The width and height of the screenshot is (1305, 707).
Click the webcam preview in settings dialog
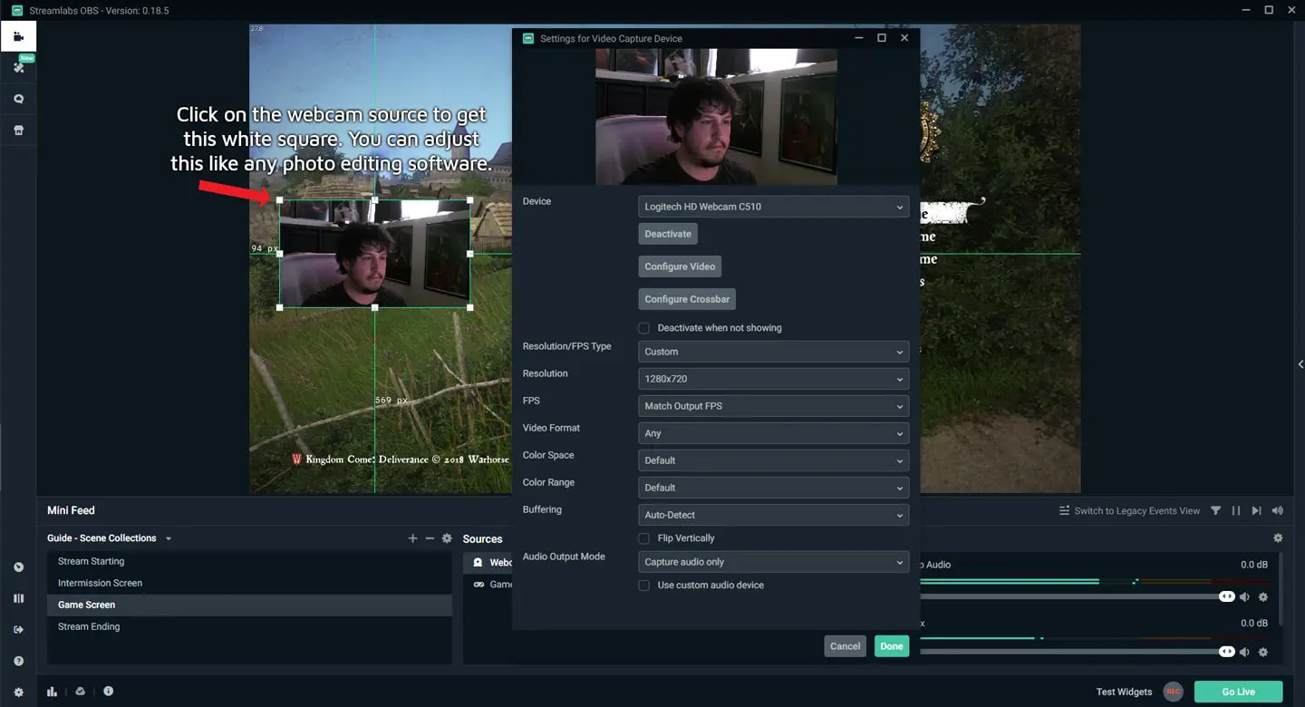point(716,117)
